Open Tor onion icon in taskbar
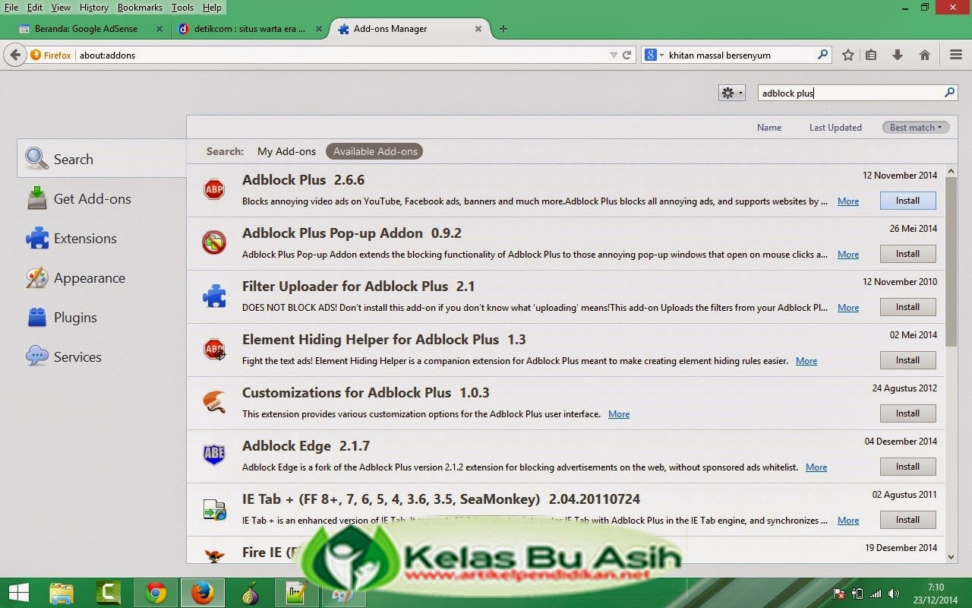The image size is (972, 608). pyautogui.click(x=249, y=593)
